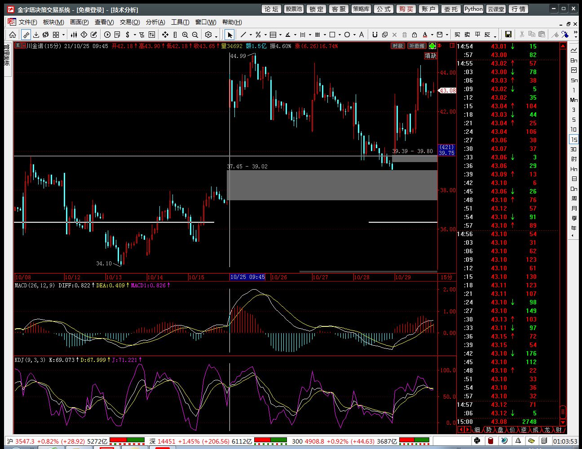Expand the rectangle shape dropdown arrow

pos(339,35)
